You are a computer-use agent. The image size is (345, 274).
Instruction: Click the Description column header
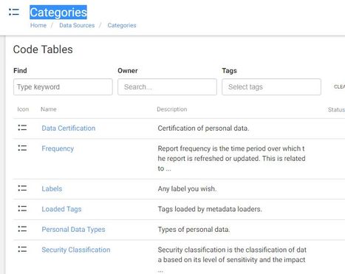(x=172, y=109)
